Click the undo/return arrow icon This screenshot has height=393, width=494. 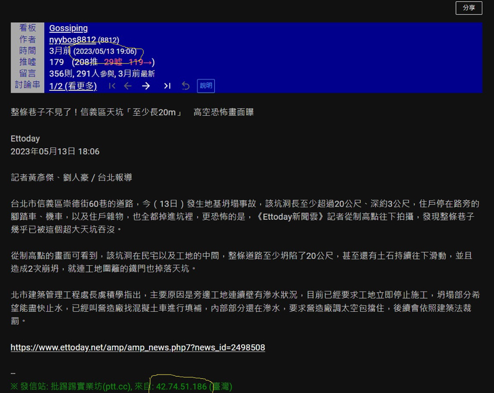(186, 86)
